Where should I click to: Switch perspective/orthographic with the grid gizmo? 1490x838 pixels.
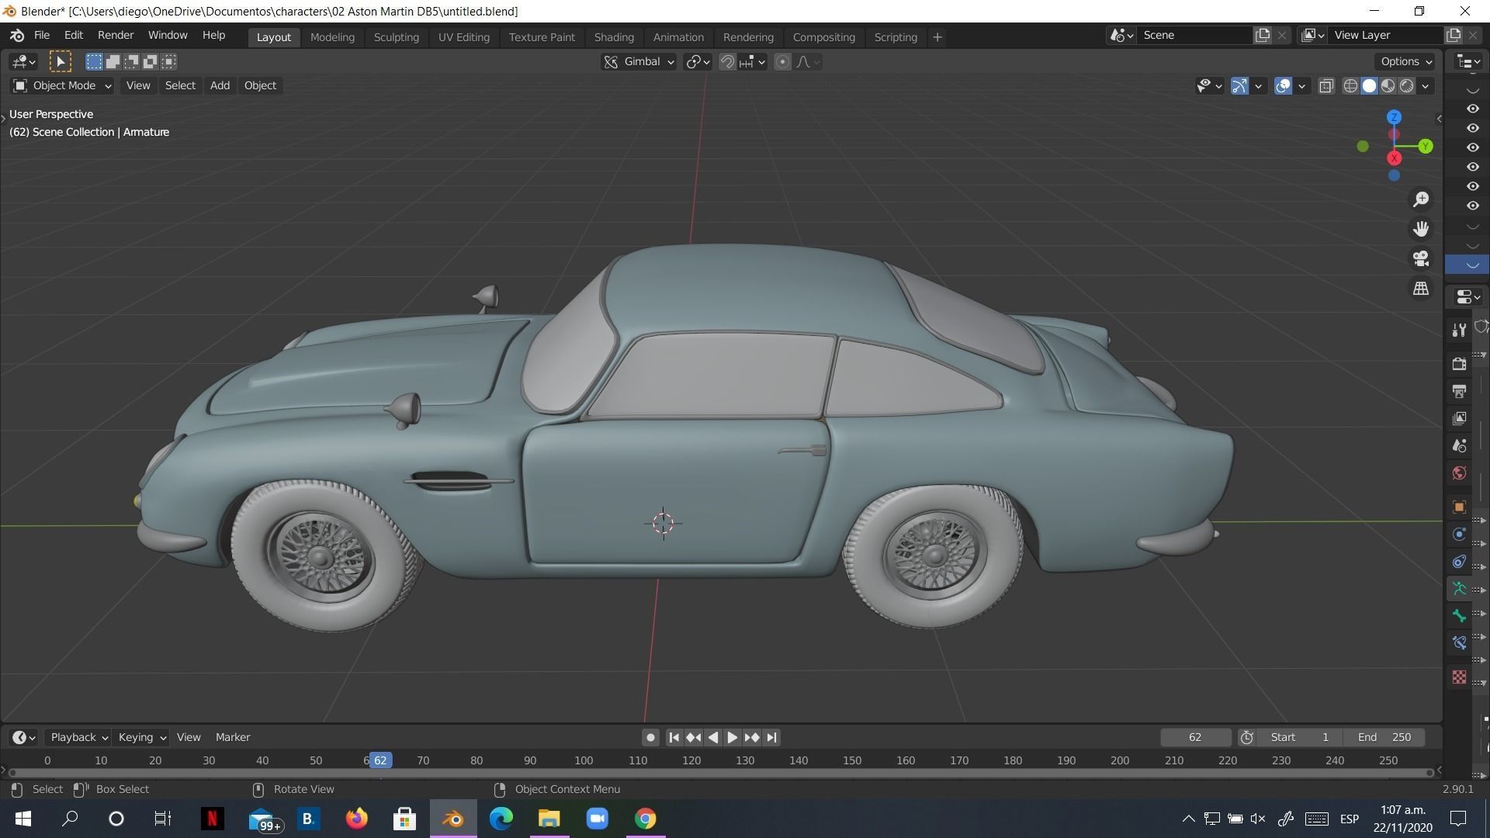pos(1421,288)
